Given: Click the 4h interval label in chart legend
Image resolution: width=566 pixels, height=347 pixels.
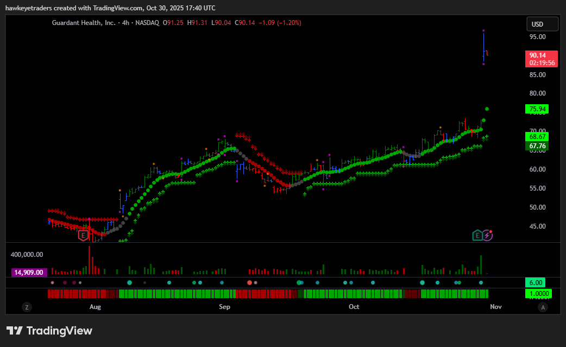Looking at the screenshot, I should [x=125, y=23].
